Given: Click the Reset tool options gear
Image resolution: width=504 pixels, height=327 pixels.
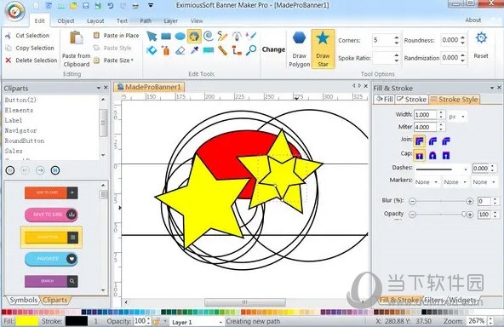Looking at the screenshot, I should click(481, 45).
